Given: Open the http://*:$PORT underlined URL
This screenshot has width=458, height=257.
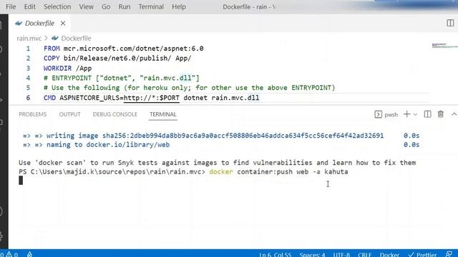Looking at the screenshot, I should pyautogui.click(x=152, y=98).
